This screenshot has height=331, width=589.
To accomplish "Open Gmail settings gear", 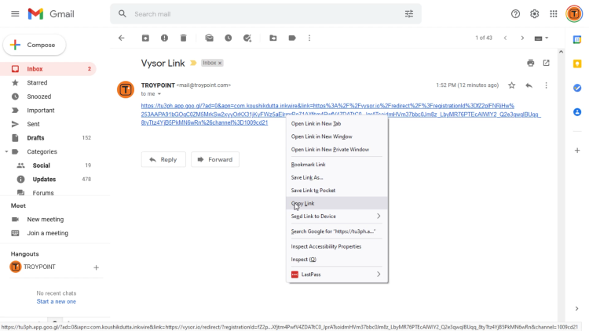I will 535,14.
